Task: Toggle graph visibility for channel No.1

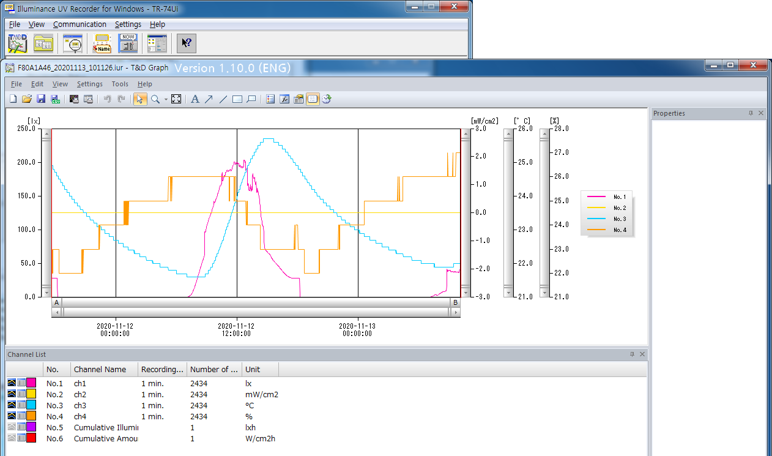Action: coord(12,383)
